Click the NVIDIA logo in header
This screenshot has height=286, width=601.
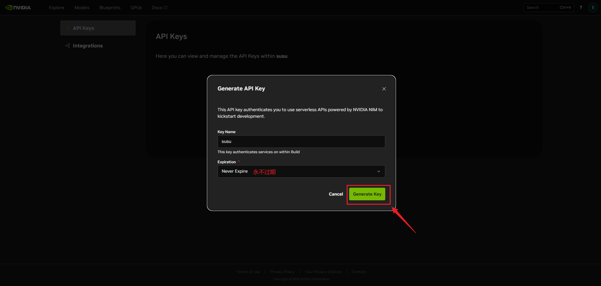click(18, 8)
